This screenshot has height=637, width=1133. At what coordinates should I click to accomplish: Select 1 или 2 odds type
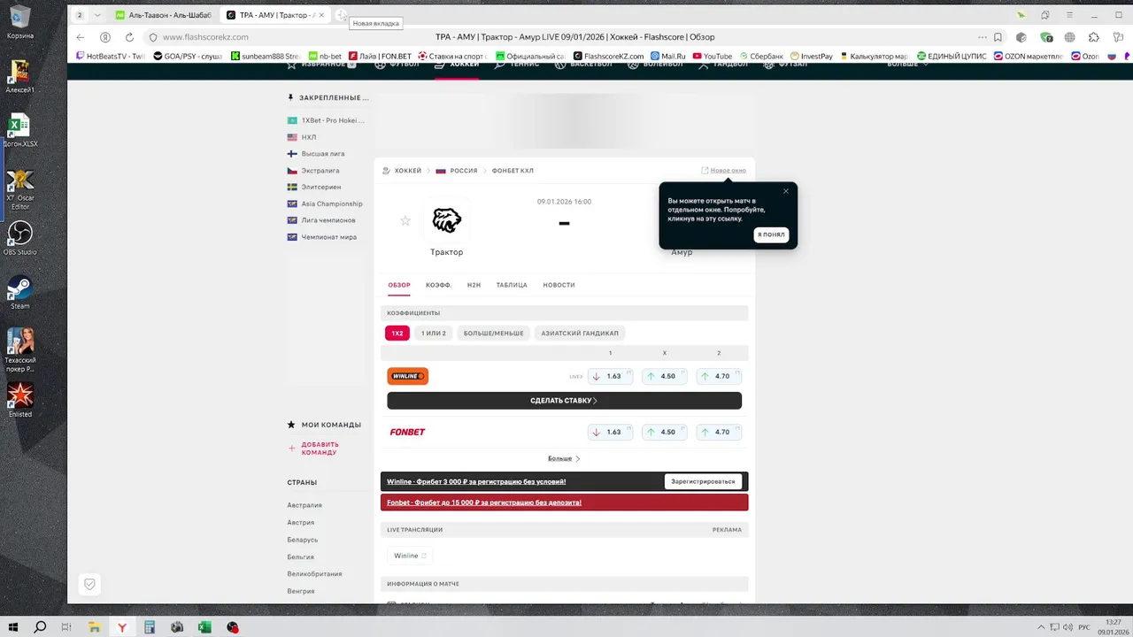tap(434, 334)
